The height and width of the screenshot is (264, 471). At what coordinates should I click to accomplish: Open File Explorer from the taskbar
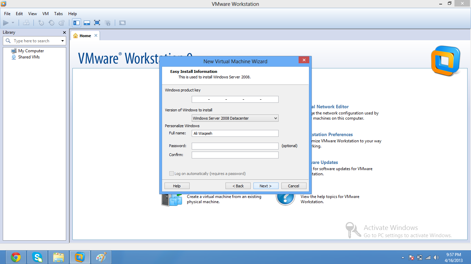tap(59, 257)
